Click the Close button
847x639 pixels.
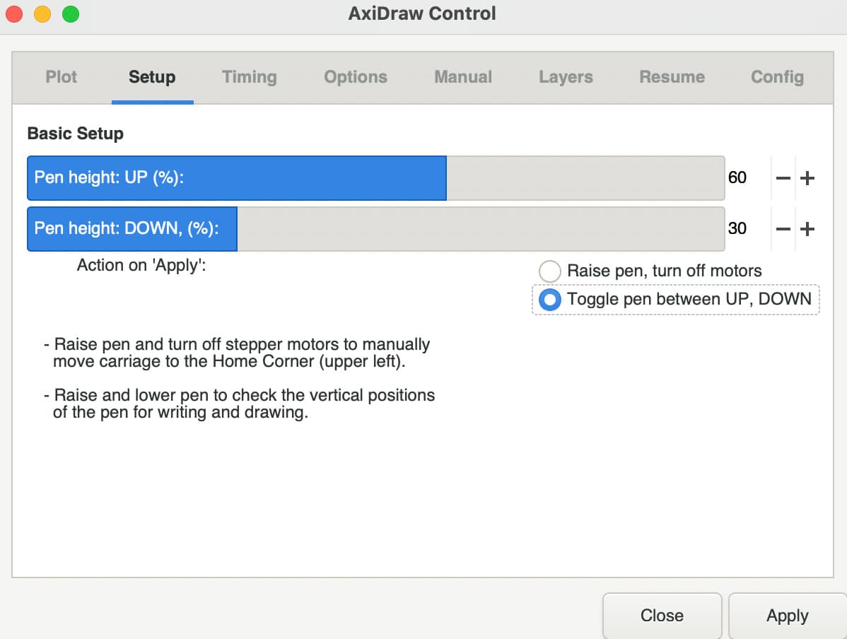pyautogui.click(x=662, y=616)
